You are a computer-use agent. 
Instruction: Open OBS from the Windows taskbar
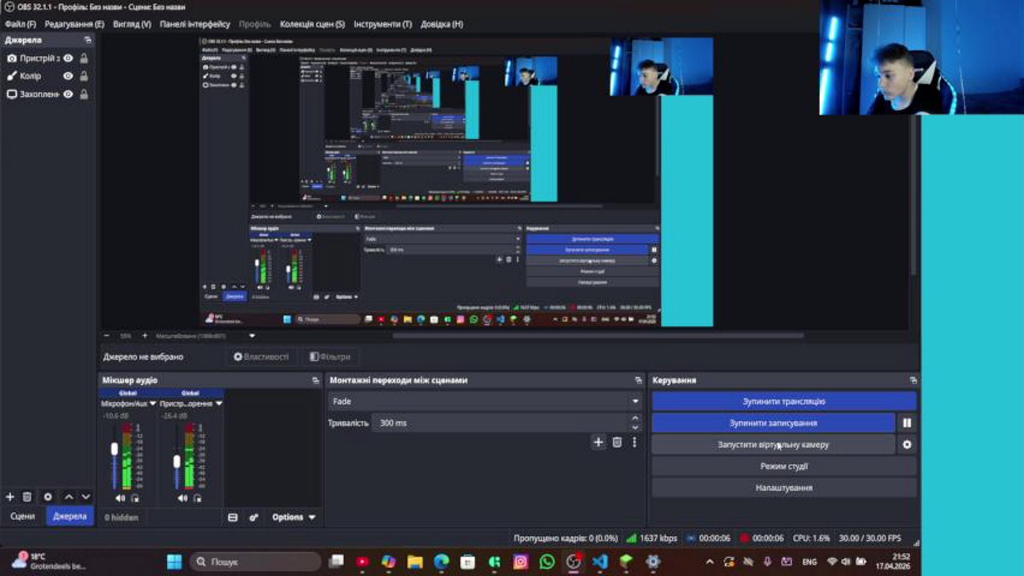tap(573, 562)
